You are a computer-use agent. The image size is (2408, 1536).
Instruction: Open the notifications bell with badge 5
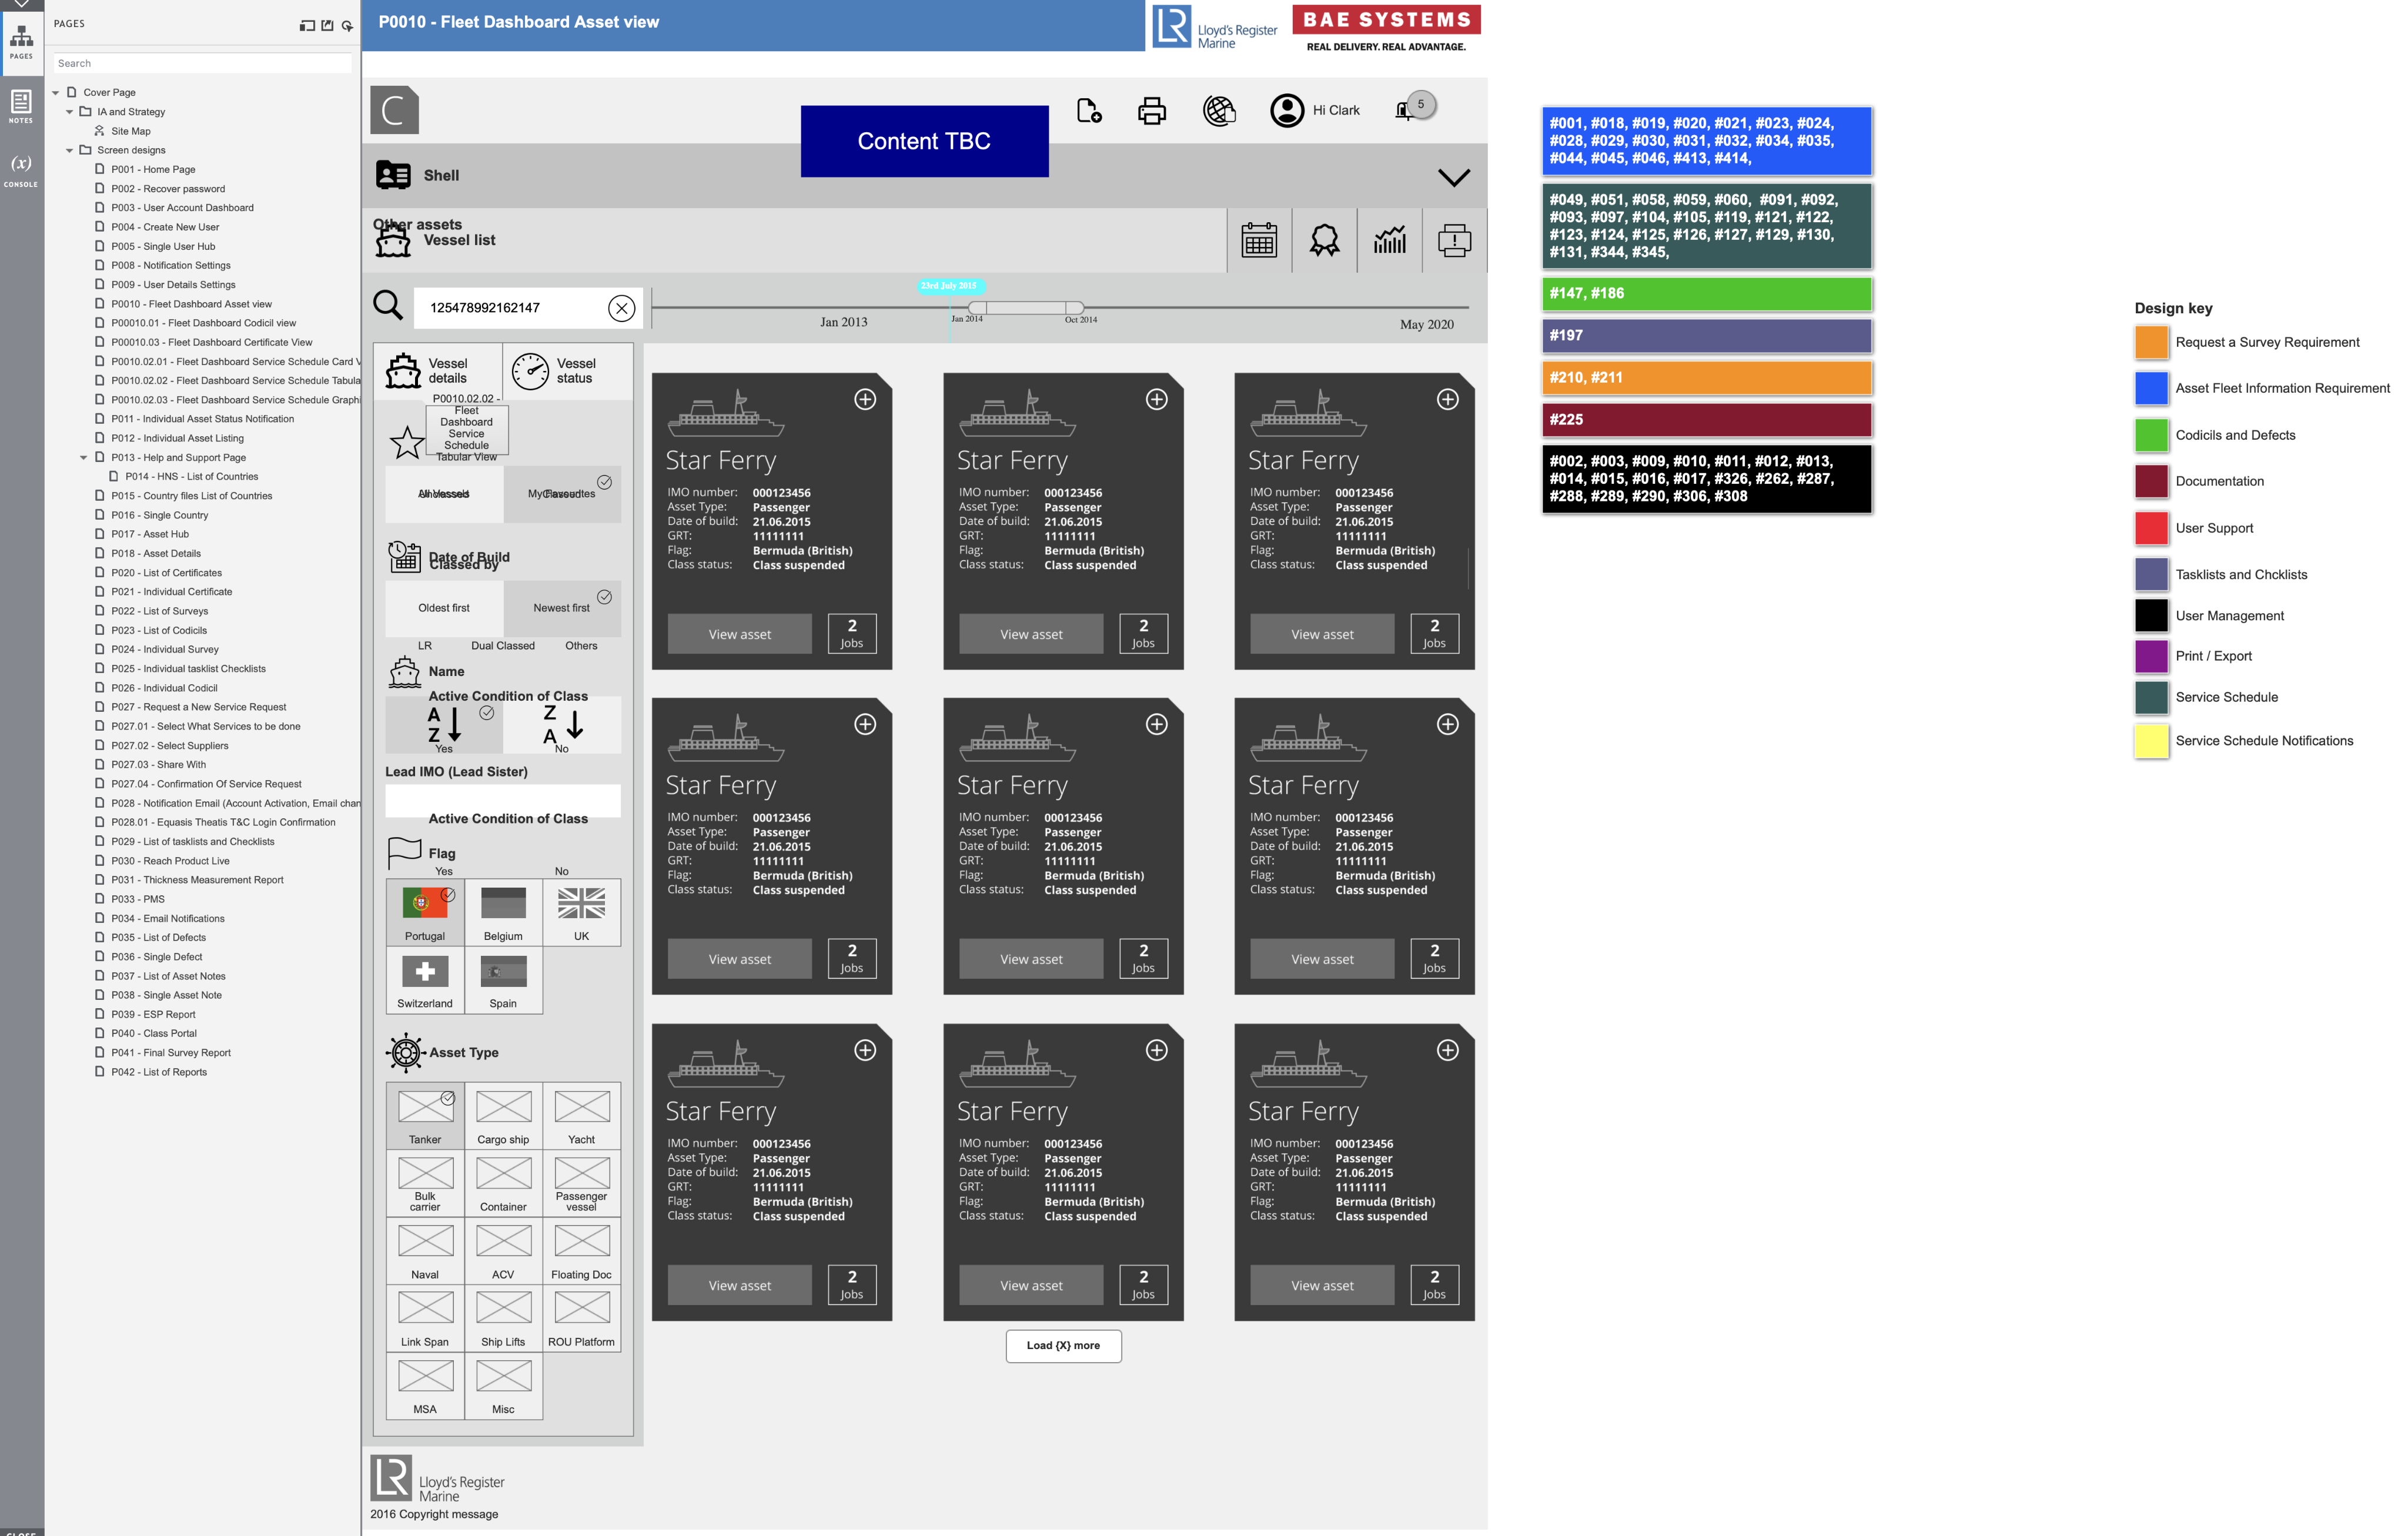[x=1404, y=110]
